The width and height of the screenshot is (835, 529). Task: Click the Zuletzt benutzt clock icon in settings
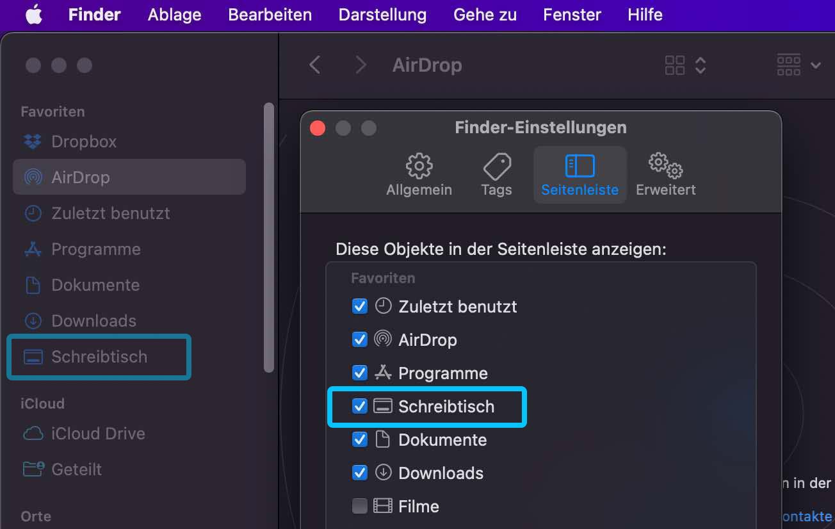383,306
